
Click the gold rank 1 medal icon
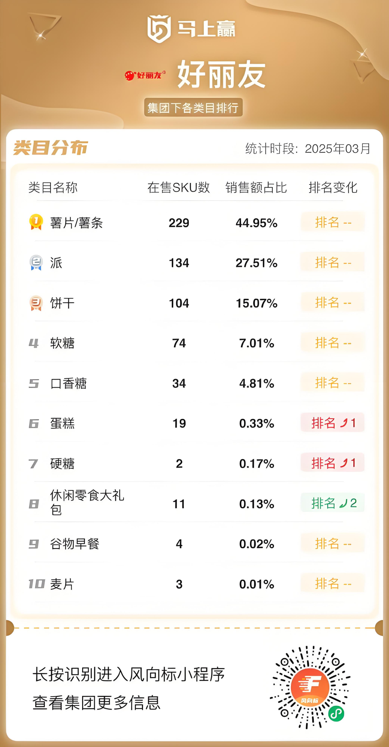click(36, 222)
